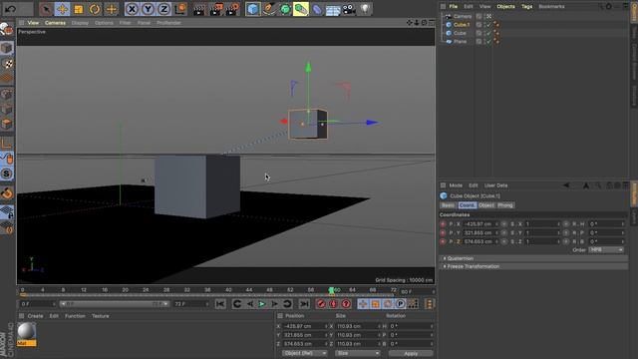The height and width of the screenshot is (359, 638).
Task: Toggle keyframe dot for P . X
Action: pos(443,223)
